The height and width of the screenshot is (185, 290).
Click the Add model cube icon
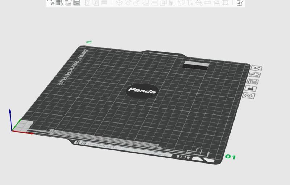pyautogui.click(x=50, y=3)
